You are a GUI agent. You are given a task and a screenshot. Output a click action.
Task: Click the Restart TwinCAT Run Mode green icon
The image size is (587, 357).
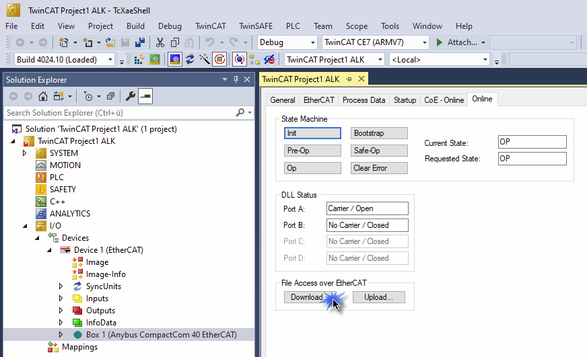[x=155, y=59]
